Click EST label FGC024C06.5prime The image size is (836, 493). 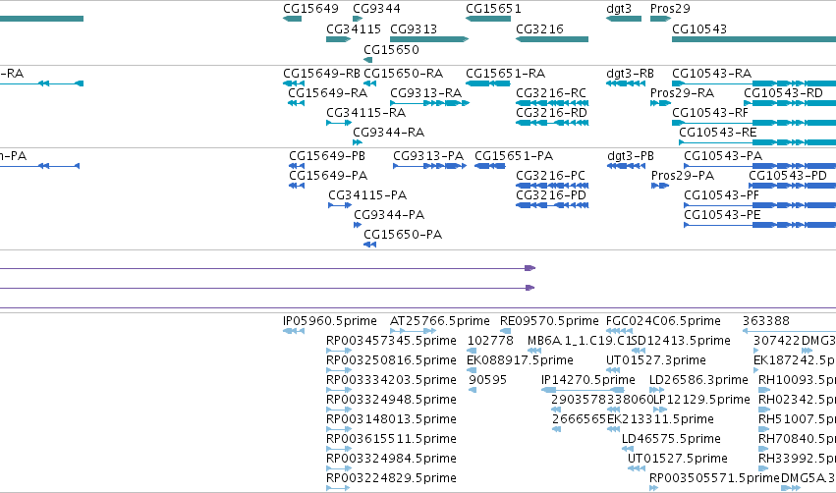click(x=663, y=321)
